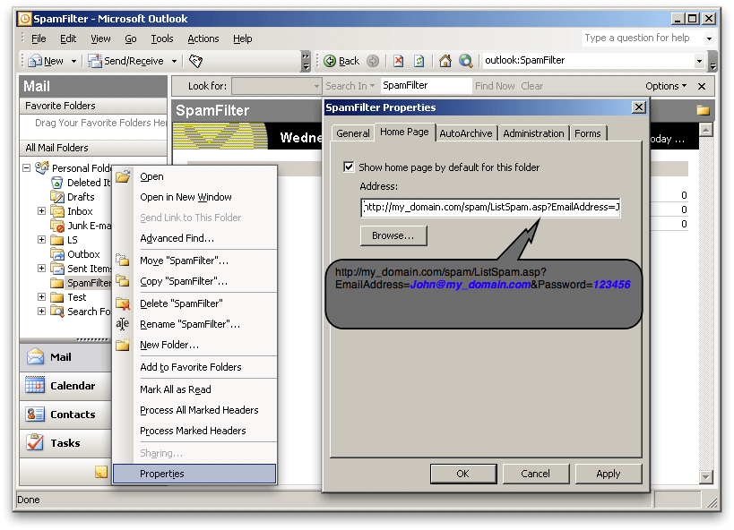Open the Options dropdown in Find bar

click(x=666, y=86)
